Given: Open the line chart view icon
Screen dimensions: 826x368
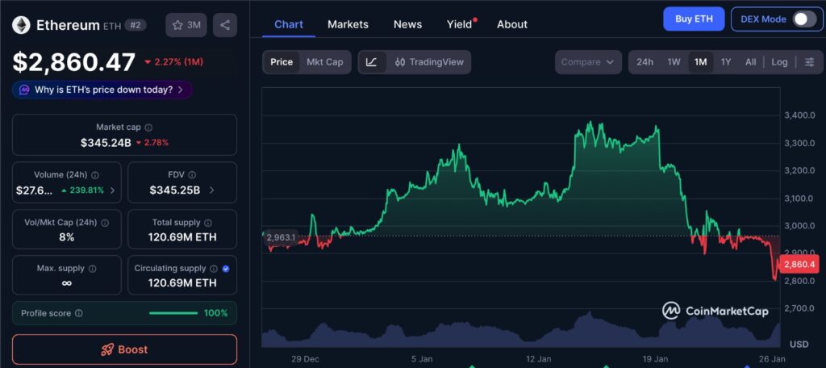Looking at the screenshot, I should 371,62.
